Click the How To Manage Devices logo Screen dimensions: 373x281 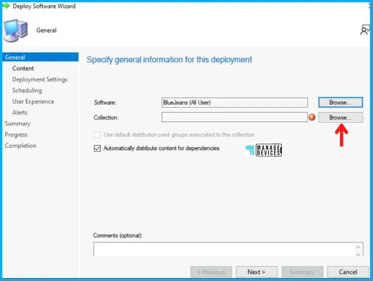click(x=263, y=149)
